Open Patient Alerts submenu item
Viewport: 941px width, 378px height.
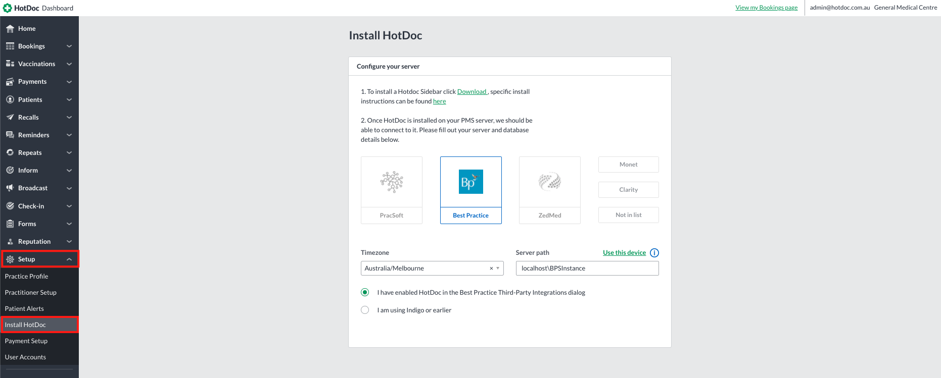coord(39,309)
